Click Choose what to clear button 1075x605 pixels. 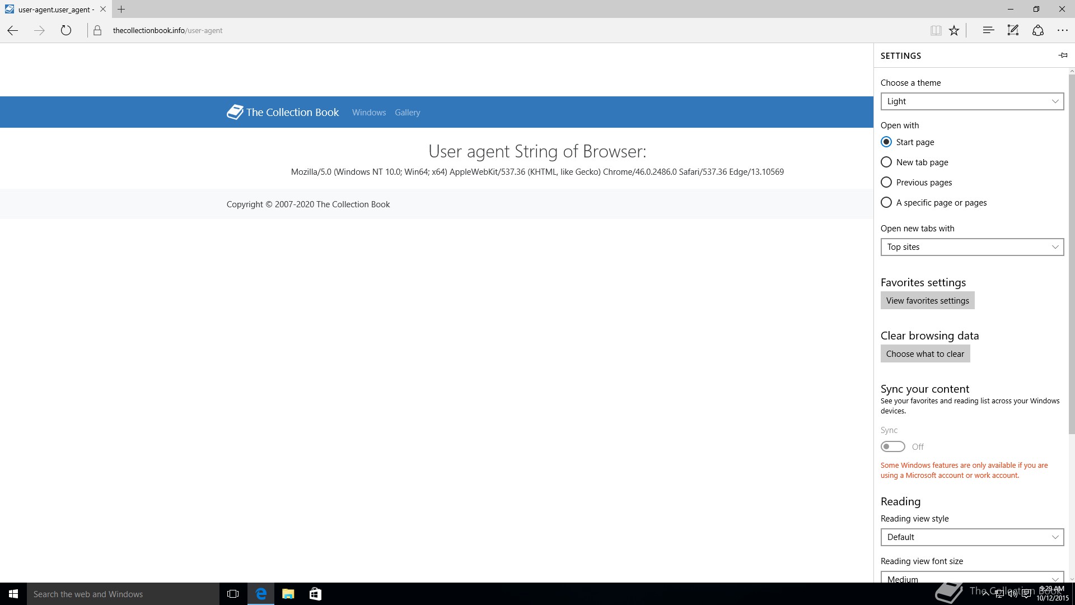(925, 354)
